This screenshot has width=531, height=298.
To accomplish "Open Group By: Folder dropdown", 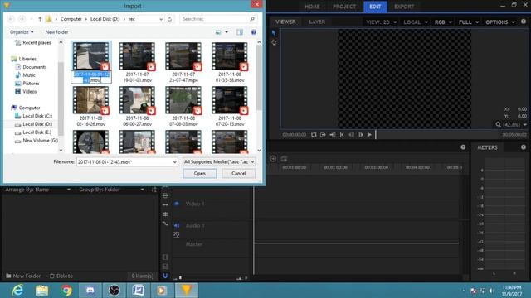I will click(x=112, y=190).
